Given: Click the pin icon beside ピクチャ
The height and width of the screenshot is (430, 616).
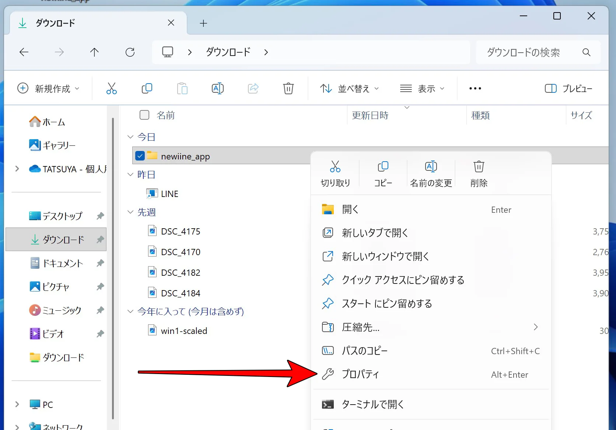Looking at the screenshot, I should (x=100, y=286).
